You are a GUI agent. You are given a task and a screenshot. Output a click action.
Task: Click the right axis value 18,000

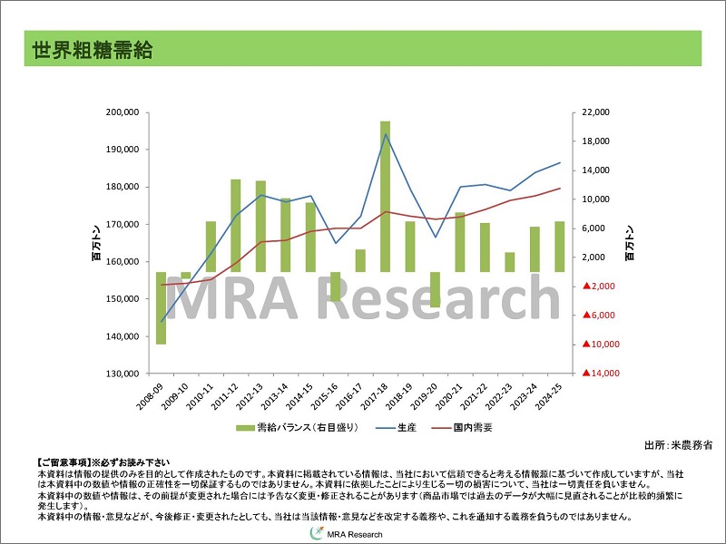point(596,141)
